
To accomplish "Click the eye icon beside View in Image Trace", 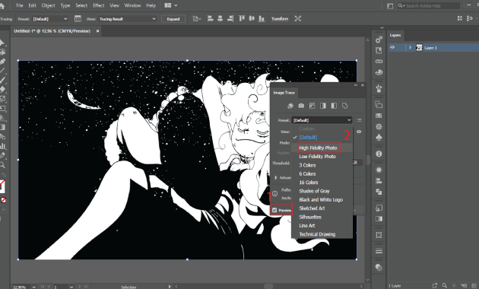I will point(359,132).
